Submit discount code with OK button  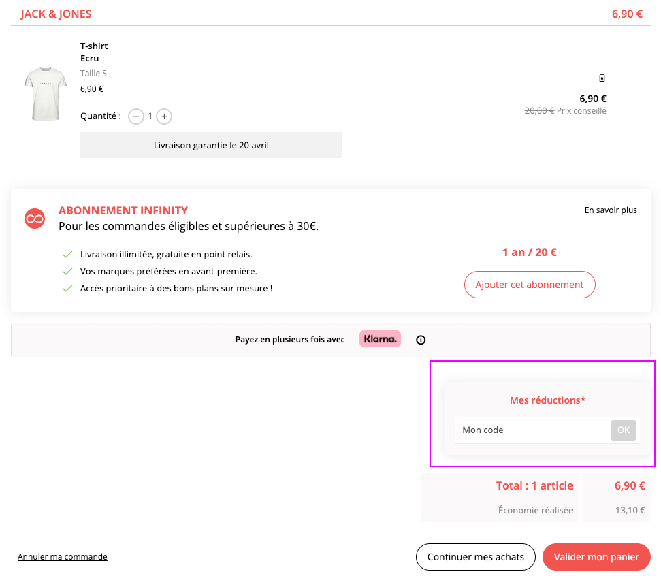click(x=623, y=430)
